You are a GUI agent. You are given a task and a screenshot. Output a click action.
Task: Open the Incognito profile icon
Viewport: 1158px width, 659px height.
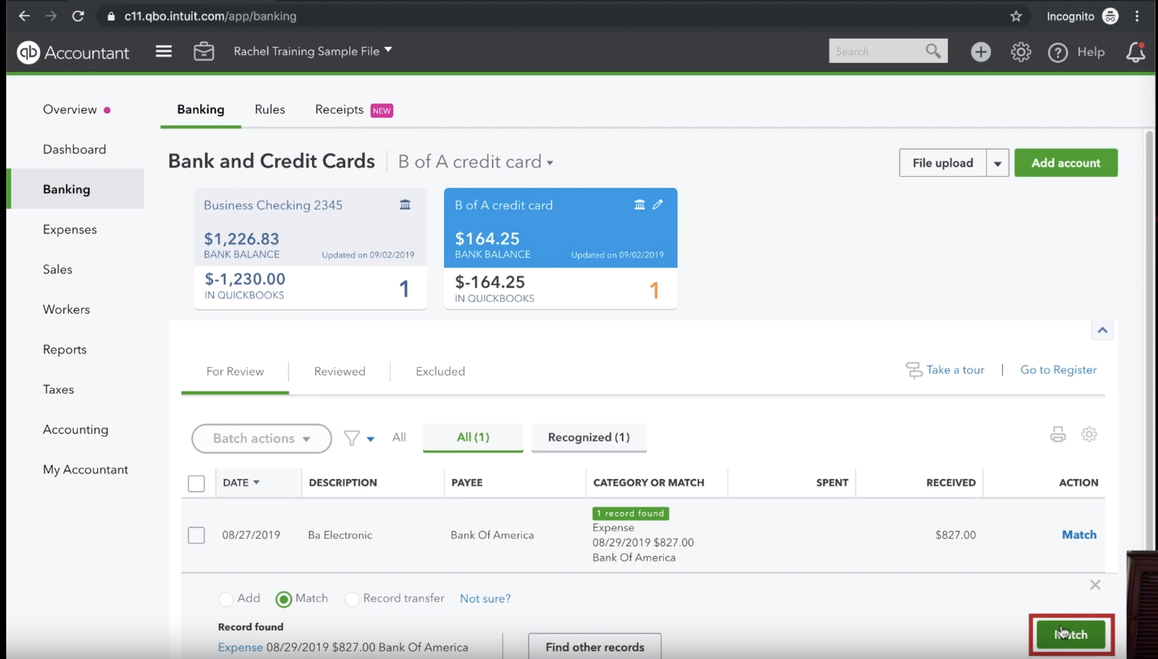pos(1110,16)
